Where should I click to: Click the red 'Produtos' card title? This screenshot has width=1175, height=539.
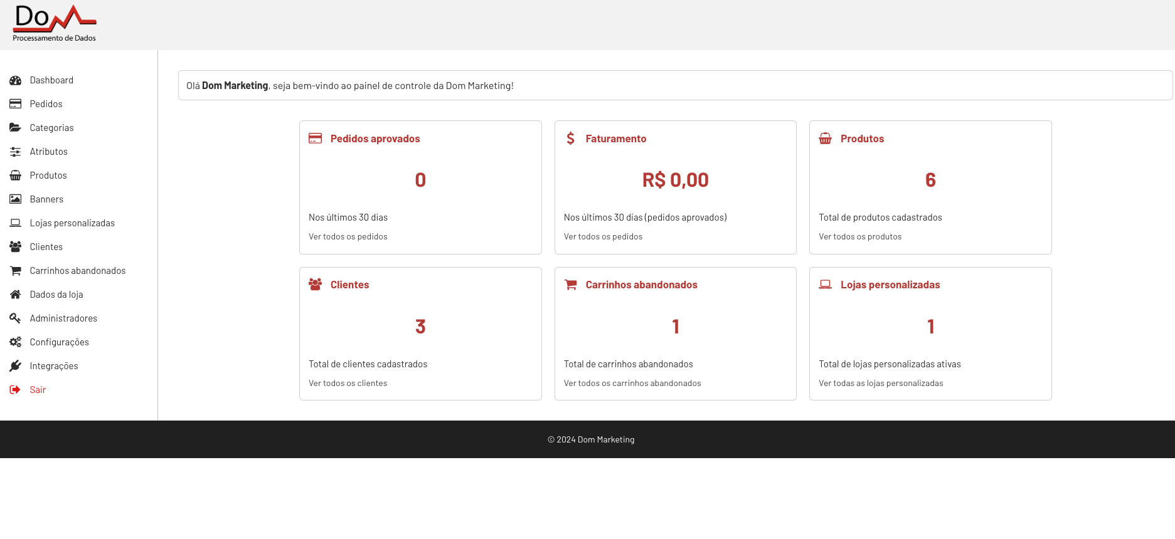click(863, 139)
